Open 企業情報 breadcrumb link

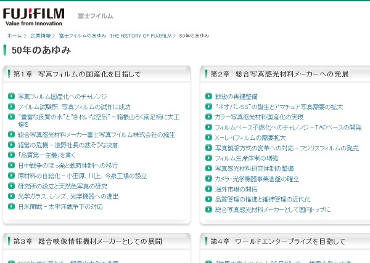coord(41,36)
